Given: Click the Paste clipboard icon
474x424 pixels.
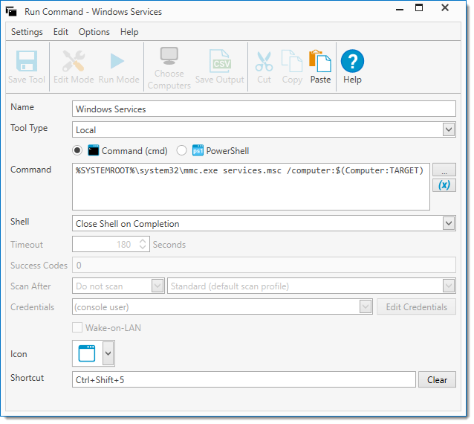Looking at the screenshot, I should pos(319,61).
